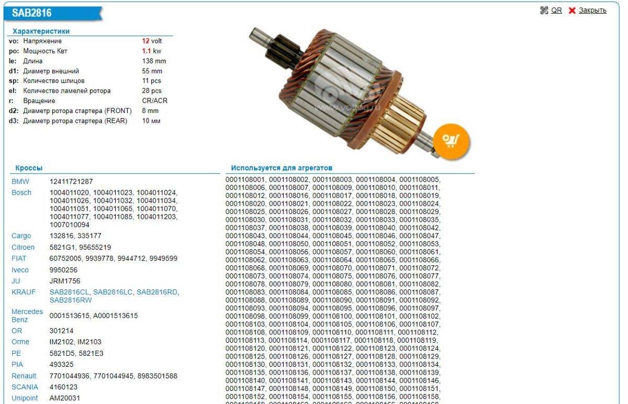Screen dimensions: 628x404
Task: Select the Citroen brand in crosses
Action: click(24, 247)
